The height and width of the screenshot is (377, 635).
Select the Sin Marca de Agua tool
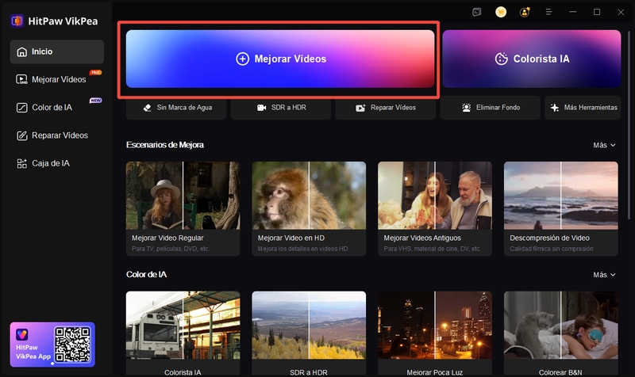(x=175, y=107)
